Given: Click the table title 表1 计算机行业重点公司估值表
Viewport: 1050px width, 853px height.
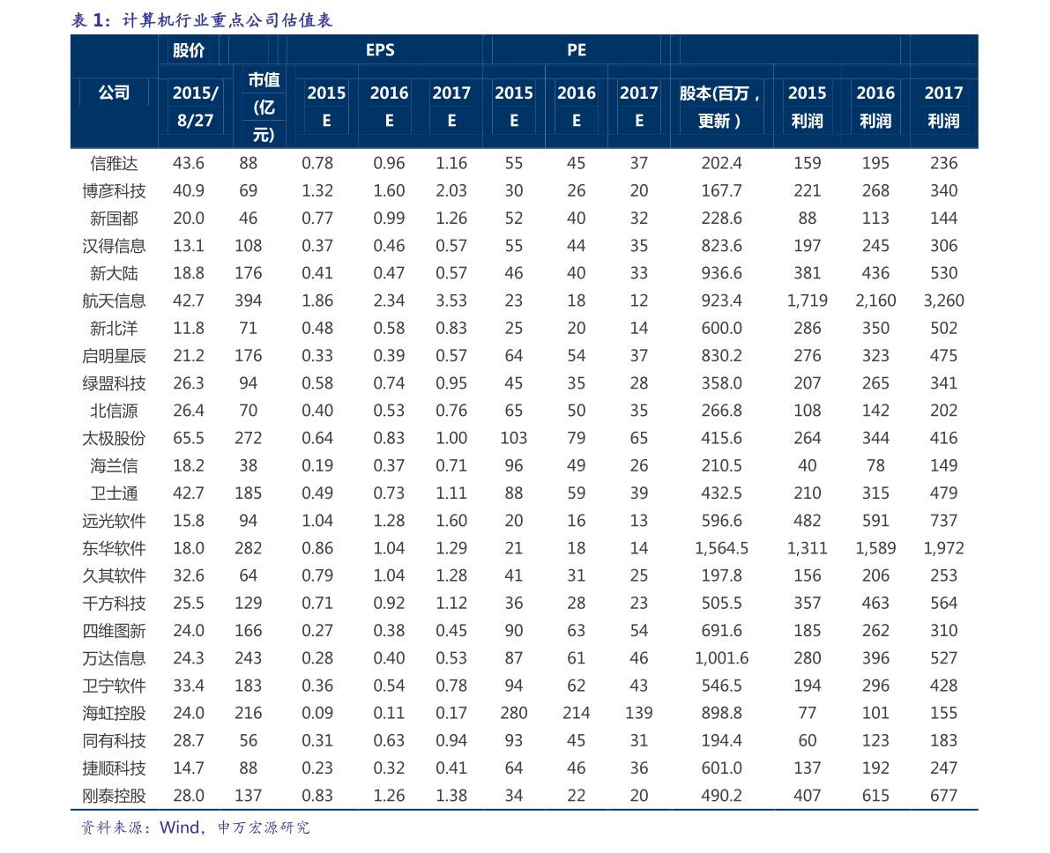Looking at the screenshot, I should point(202,20).
